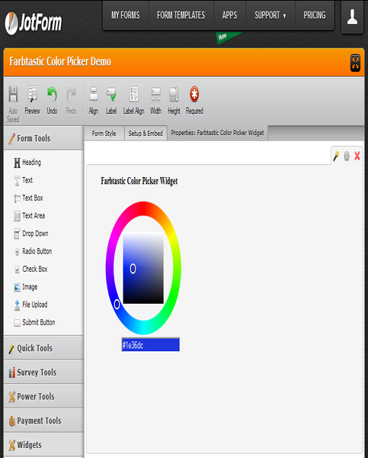The width and height of the screenshot is (368, 458).
Task: Switch to the Form Style tab
Action: [104, 134]
